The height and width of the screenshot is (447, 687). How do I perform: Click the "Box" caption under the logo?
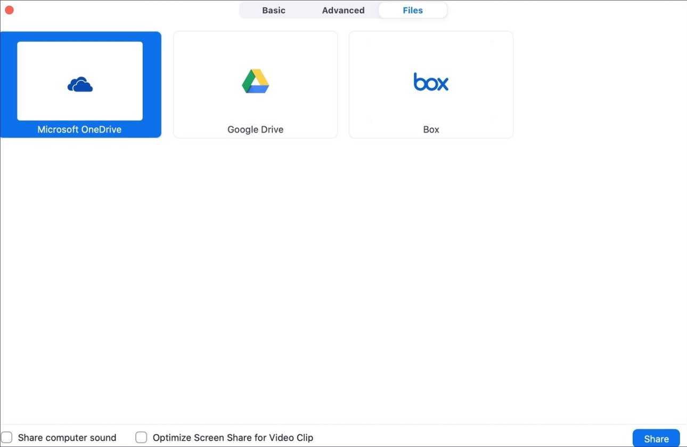[431, 129]
